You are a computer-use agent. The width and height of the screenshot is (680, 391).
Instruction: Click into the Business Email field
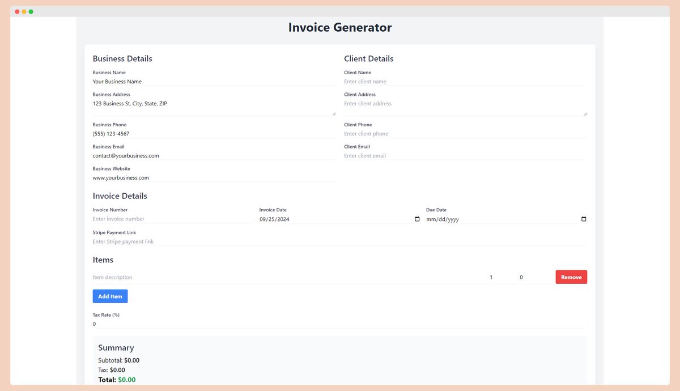click(214, 156)
